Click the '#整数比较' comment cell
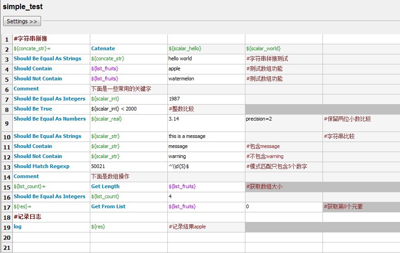 pyautogui.click(x=206, y=109)
